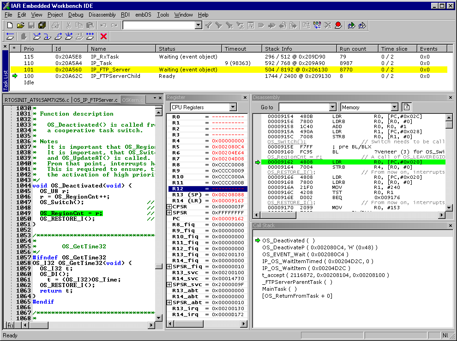Click the red X Stop Debugging icon
The height and width of the screenshot is (341, 457).
pyautogui.click(x=103, y=36)
